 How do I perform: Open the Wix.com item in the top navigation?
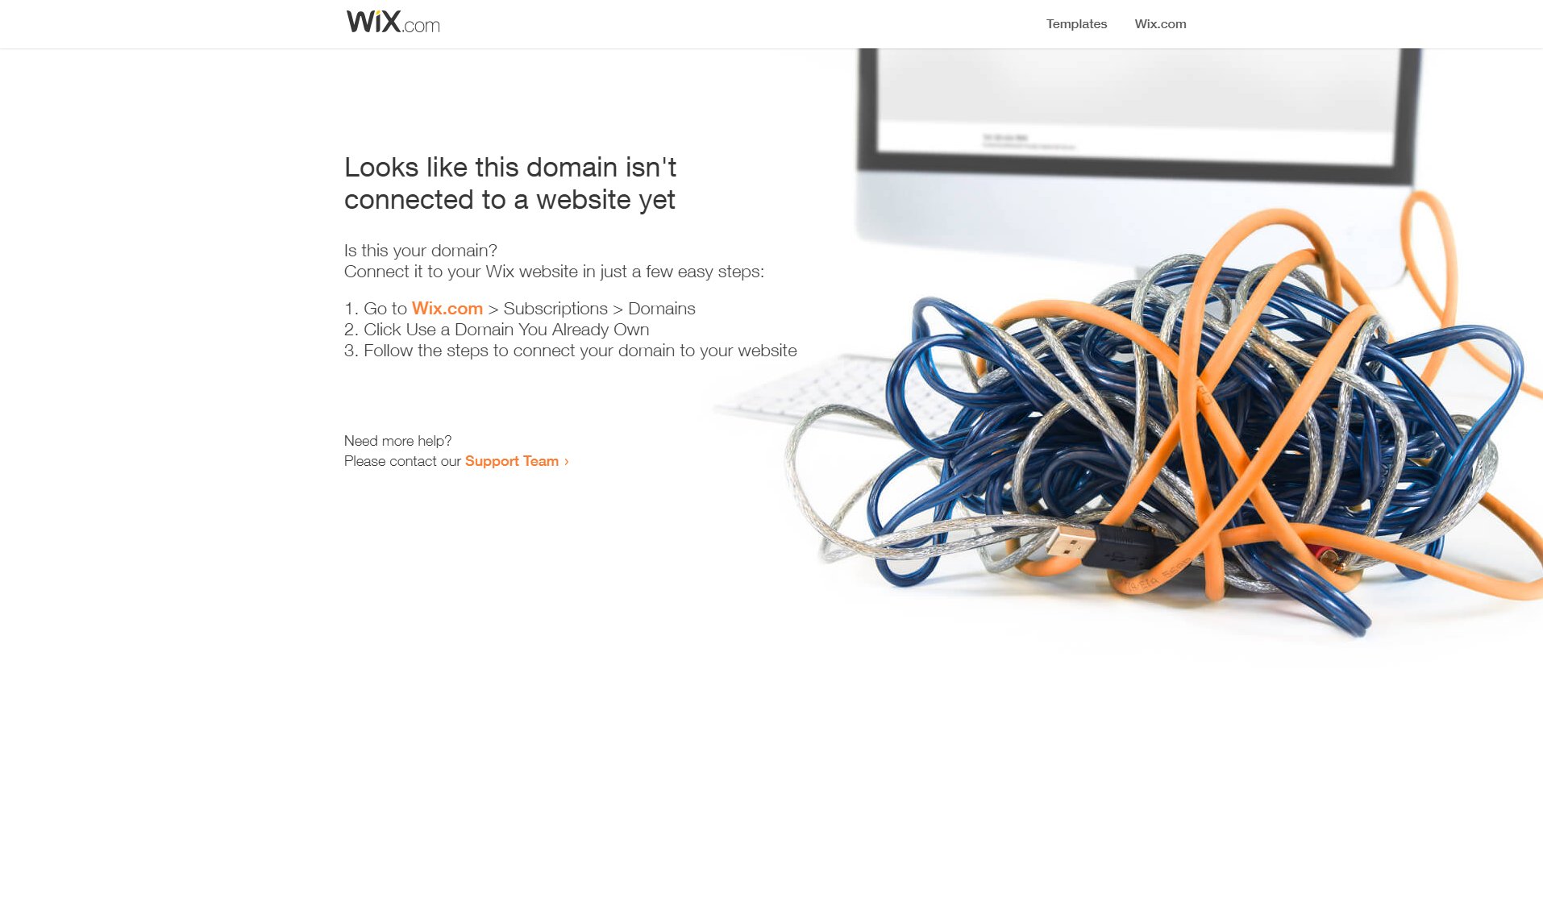[x=1160, y=24]
